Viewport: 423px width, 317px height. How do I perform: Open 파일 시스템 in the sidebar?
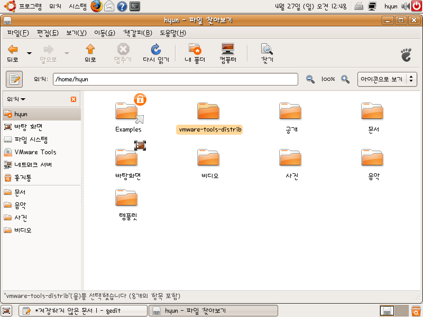point(42,139)
